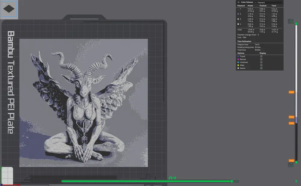This screenshot has width=301, height=186.
Task: Click the horizontal slider value label
Action: [237, 181]
